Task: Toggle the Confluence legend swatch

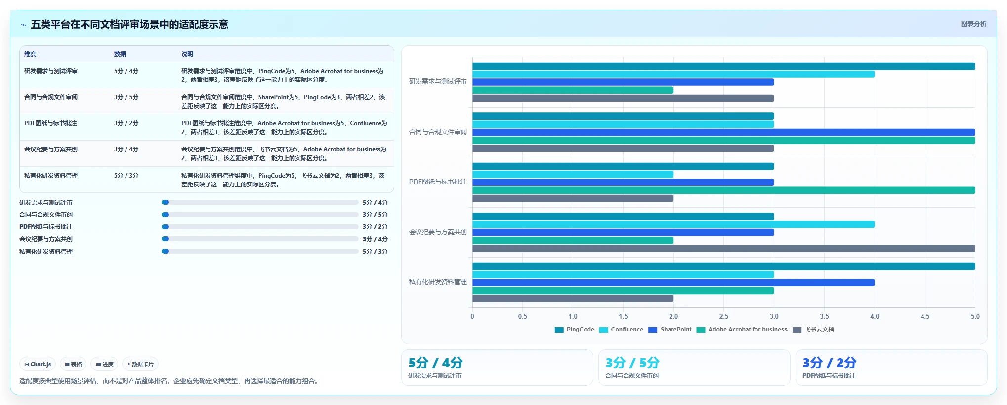Action: coord(604,330)
